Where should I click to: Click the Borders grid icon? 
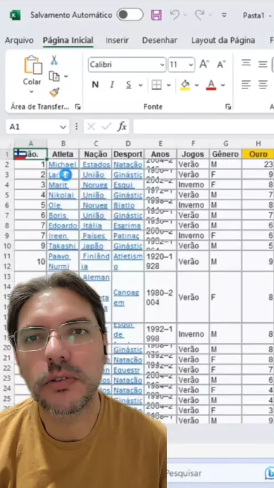[156, 85]
